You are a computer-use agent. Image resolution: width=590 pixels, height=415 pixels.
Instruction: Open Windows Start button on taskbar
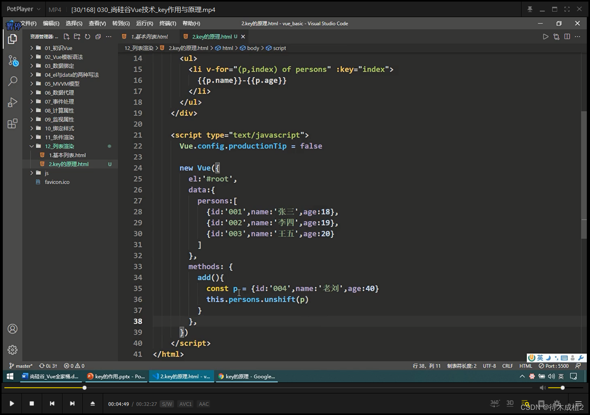pos(10,376)
